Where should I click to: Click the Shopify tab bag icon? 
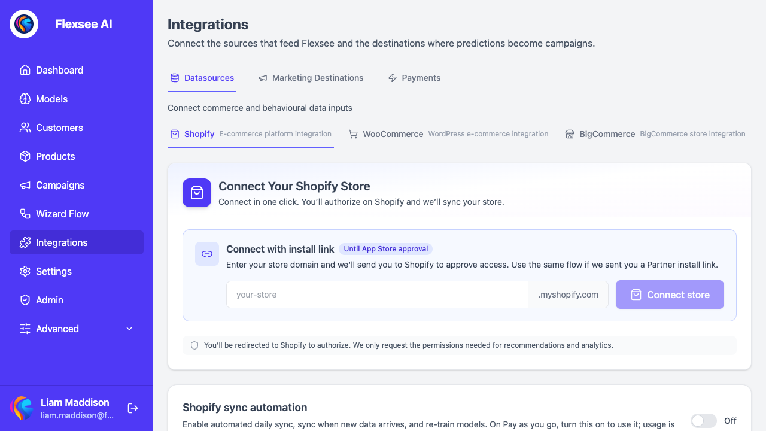point(175,134)
